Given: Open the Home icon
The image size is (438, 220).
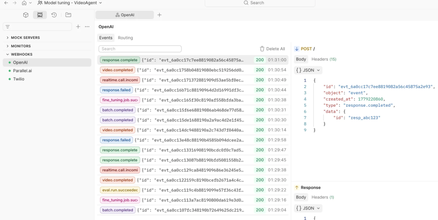Looking at the screenshot, I should (x=24, y=3).
